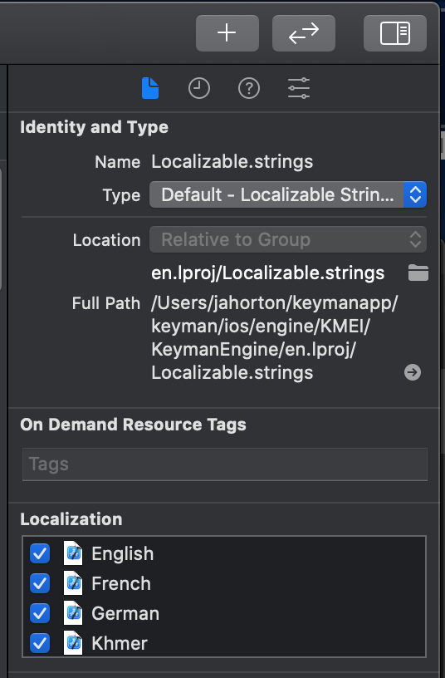
Task: Click the blue Type popup arrows
Action: click(x=415, y=194)
